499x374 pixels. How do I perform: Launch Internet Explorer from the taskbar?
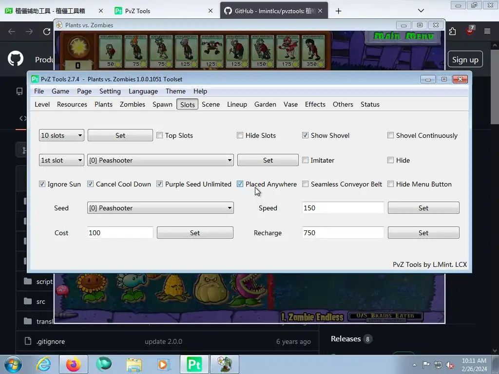point(43,364)
